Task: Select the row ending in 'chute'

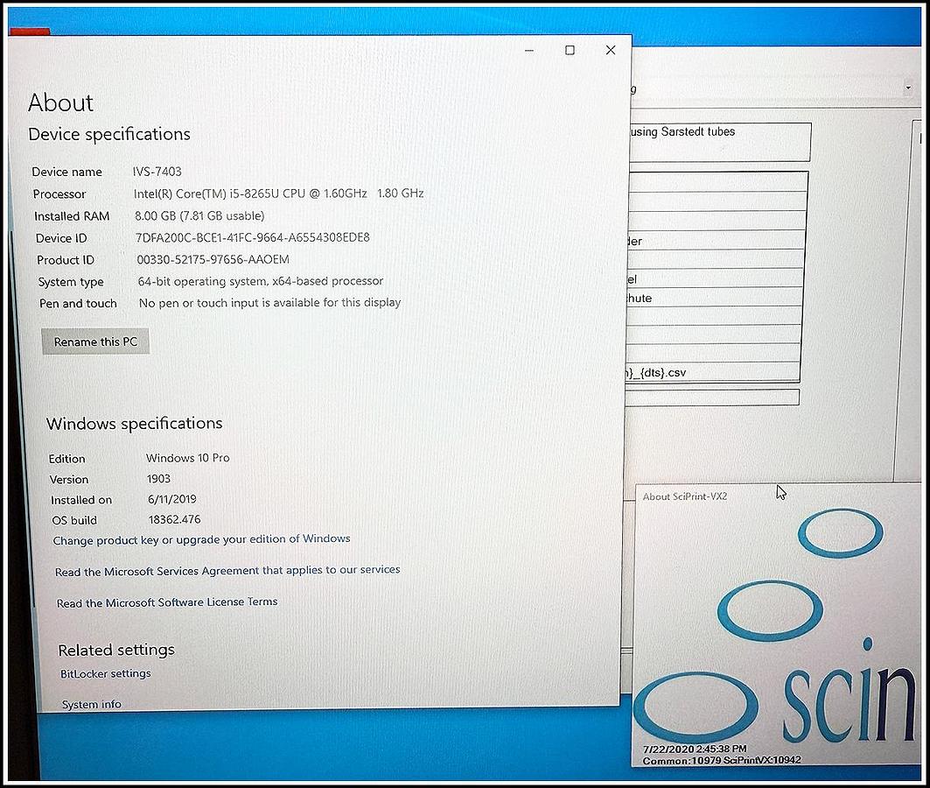Action: 714,299
